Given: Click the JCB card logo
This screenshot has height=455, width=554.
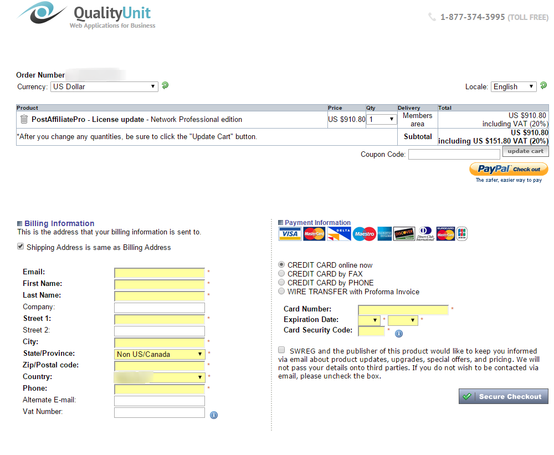Looking at the screenshot, I should pyautogui.click(x=462, y=234).
